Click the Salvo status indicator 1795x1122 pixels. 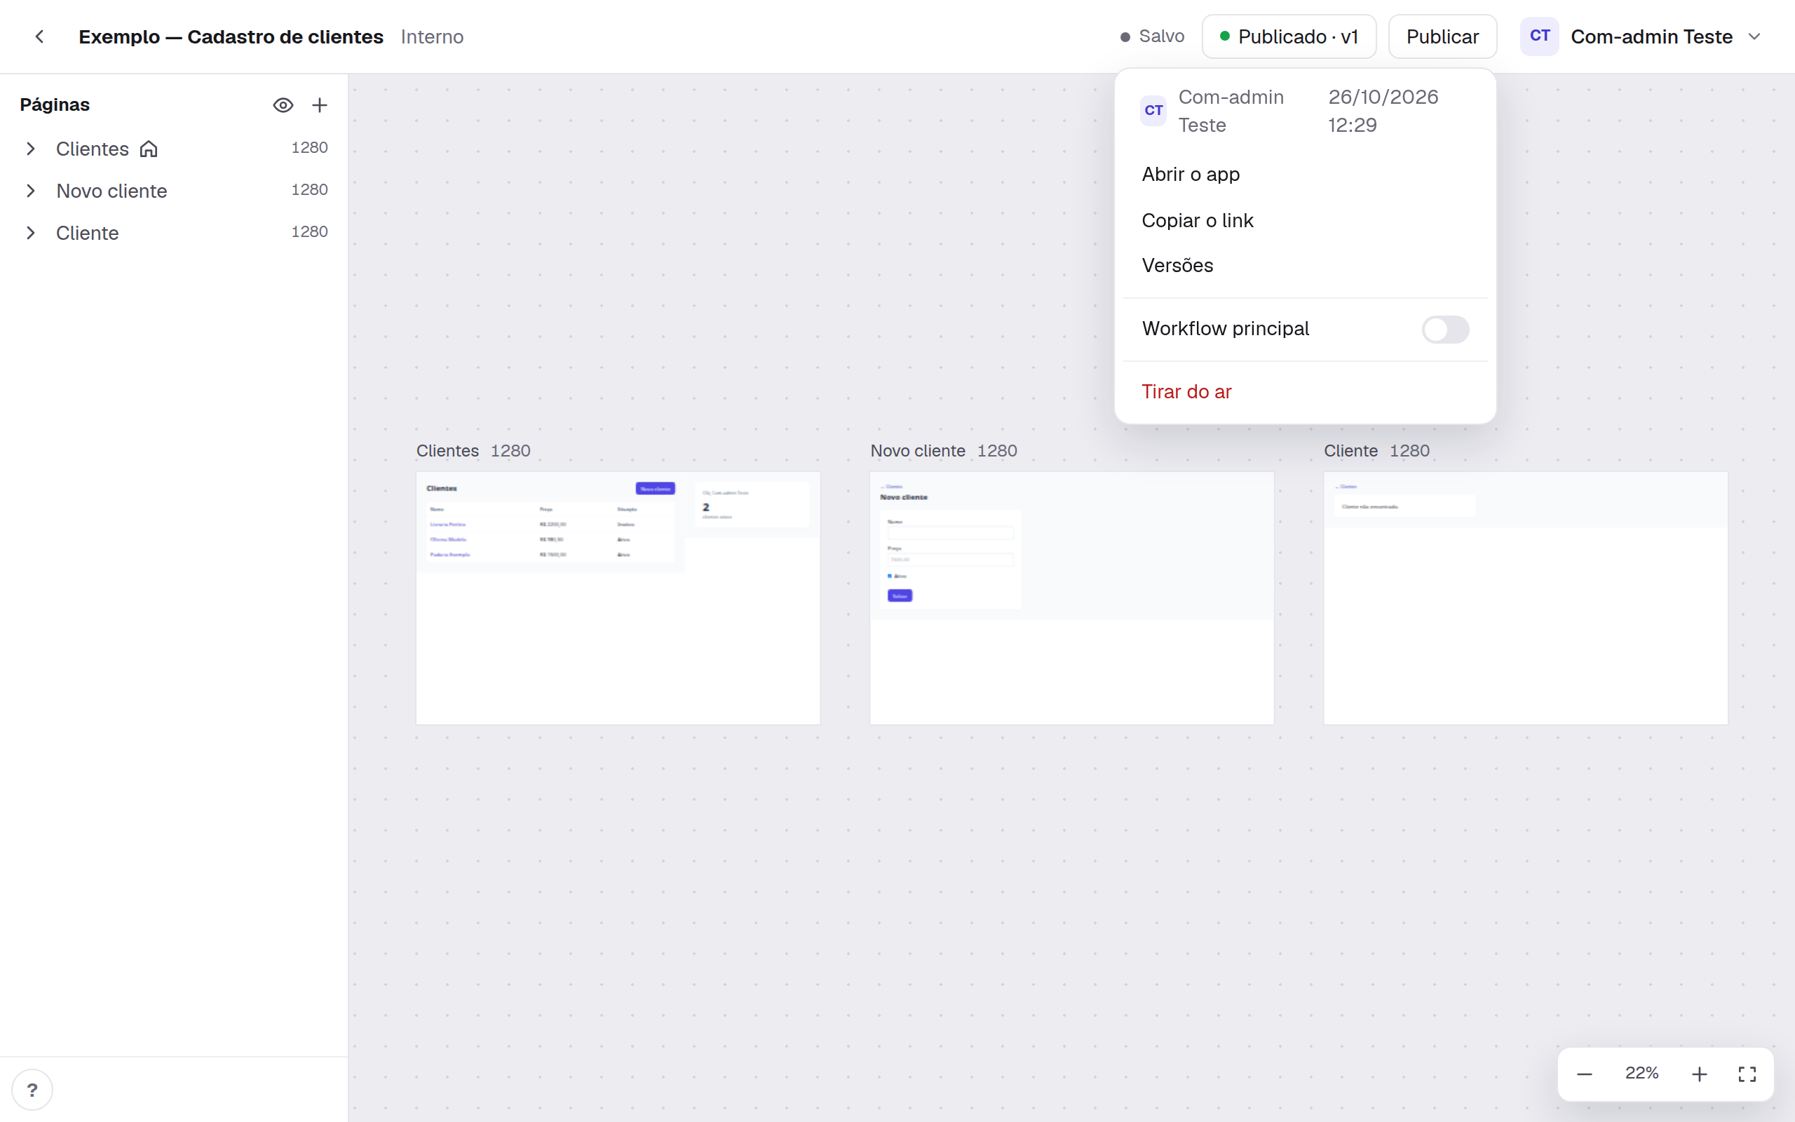point(1152,36)
